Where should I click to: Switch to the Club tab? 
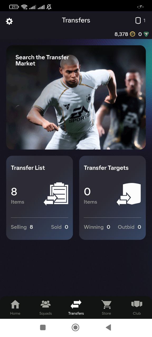point(137,308)
